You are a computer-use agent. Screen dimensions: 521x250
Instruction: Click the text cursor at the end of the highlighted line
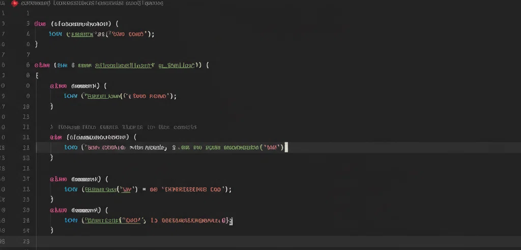286,147
